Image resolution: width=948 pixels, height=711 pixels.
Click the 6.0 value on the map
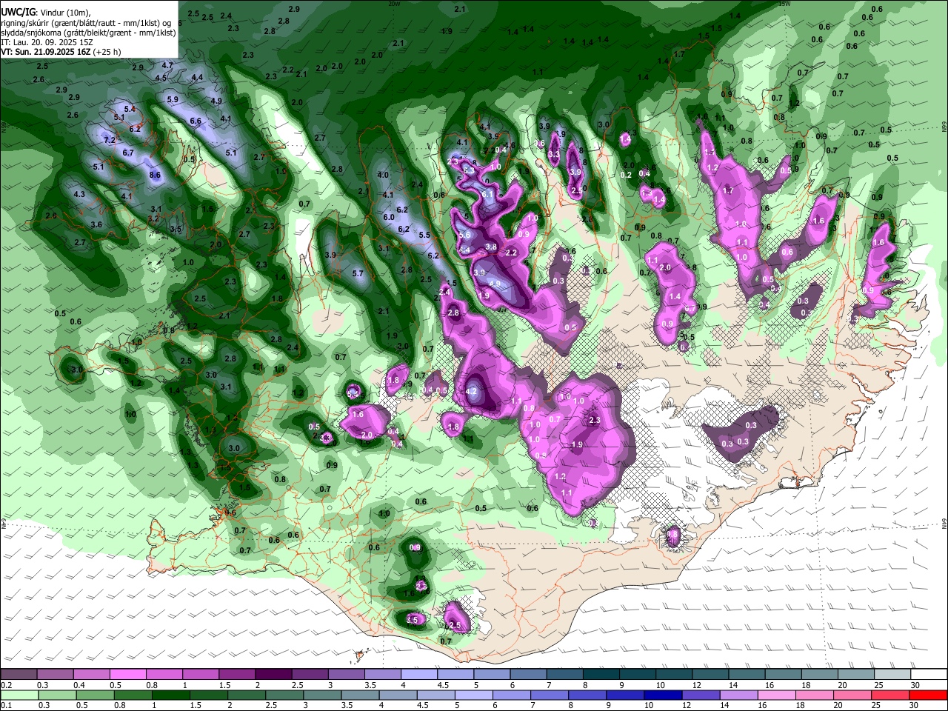389,217
